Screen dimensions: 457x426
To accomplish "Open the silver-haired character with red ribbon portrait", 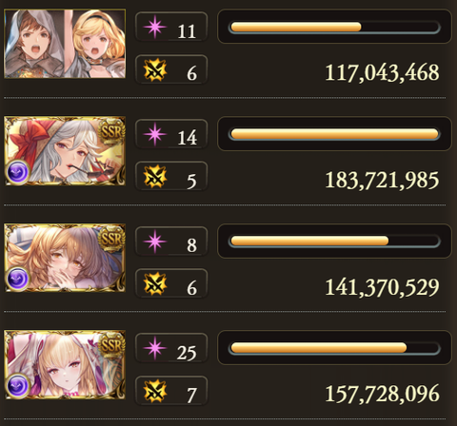I will (x=65, y=151).
